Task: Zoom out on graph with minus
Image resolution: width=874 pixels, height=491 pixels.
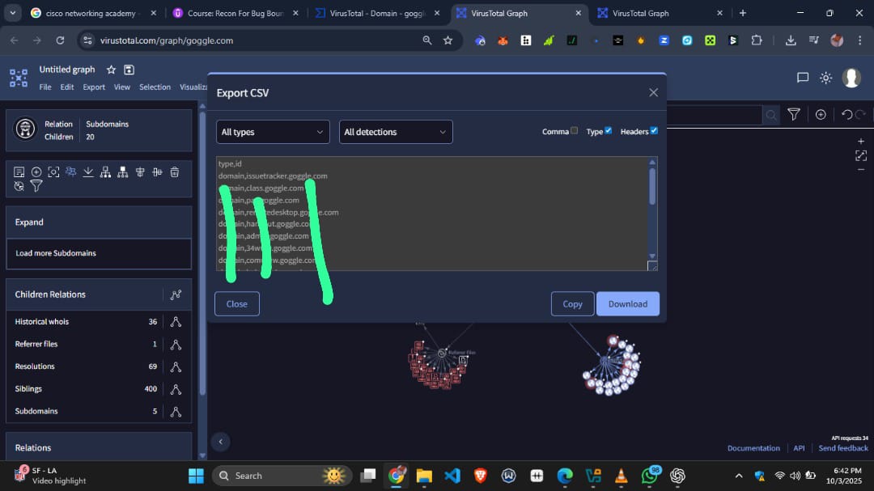Action: [861, 169]
